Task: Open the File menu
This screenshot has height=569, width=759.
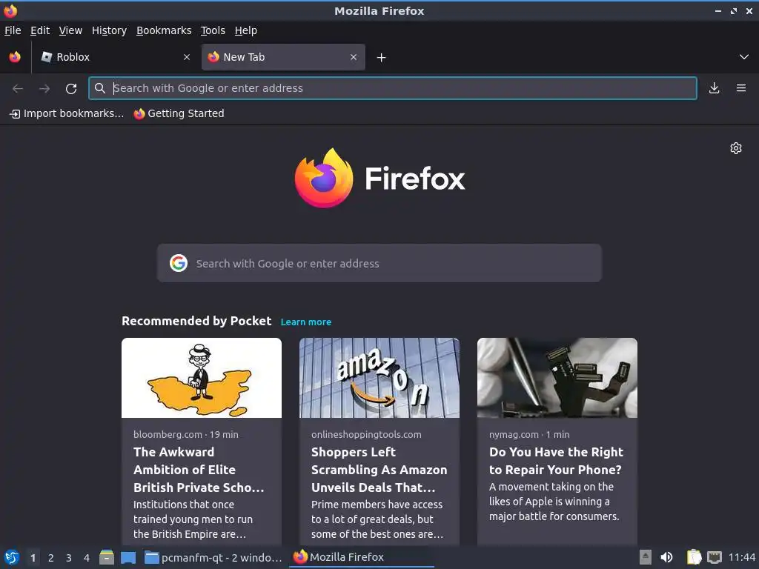Action: 13,30
